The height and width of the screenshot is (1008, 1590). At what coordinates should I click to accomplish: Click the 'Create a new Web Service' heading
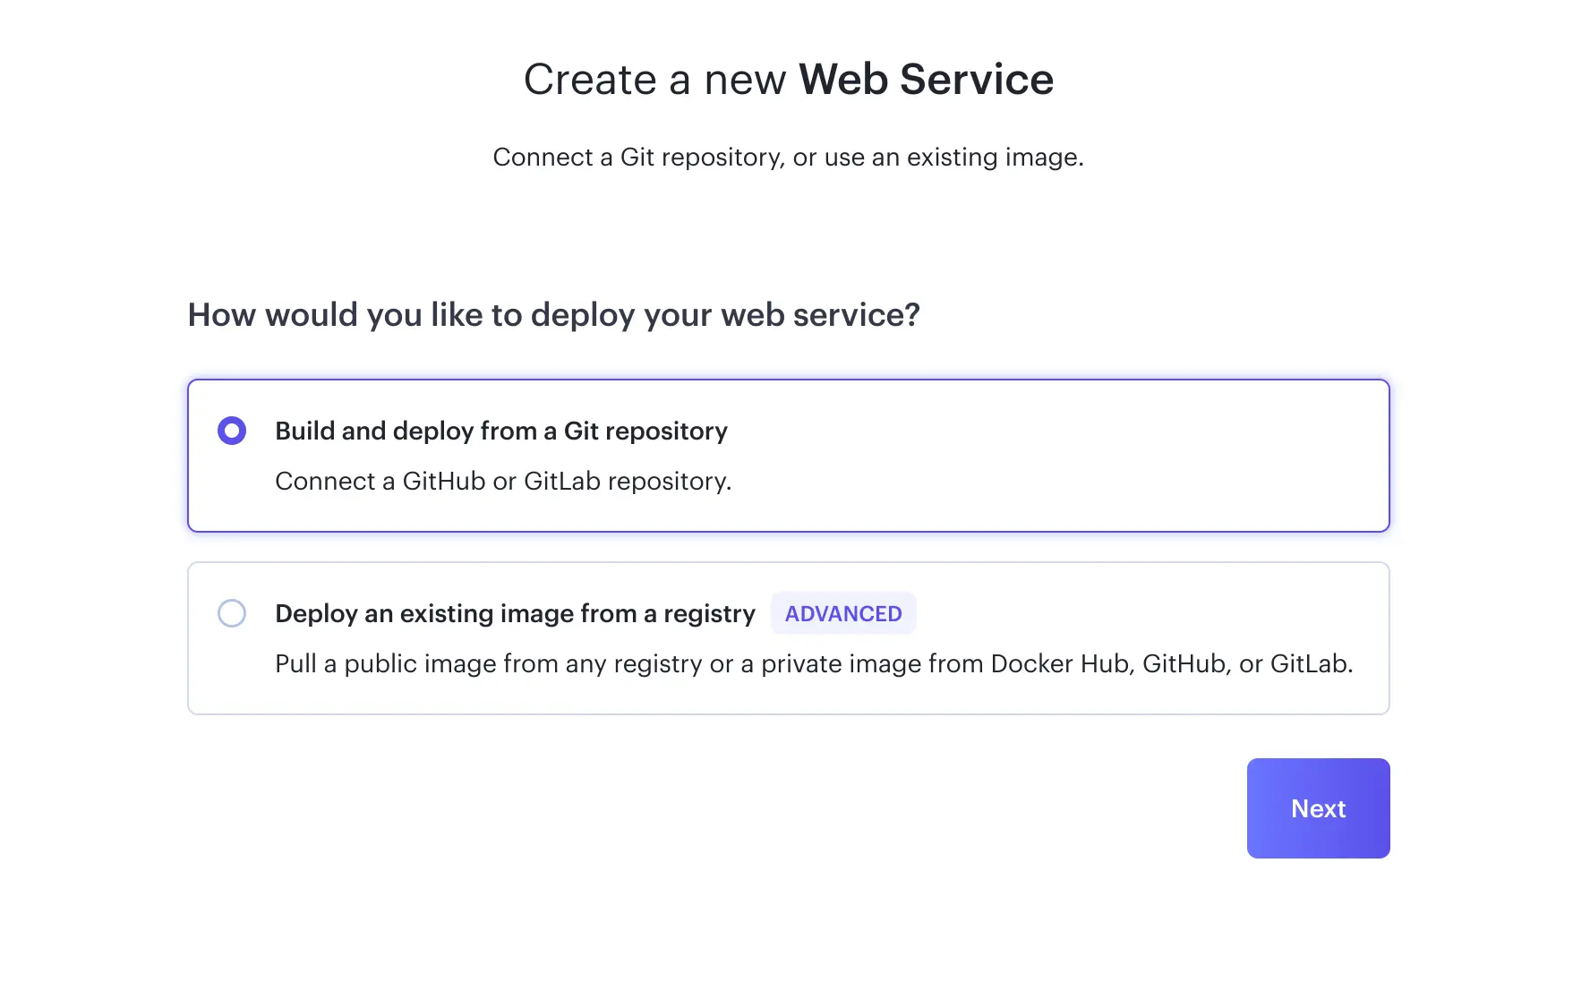789,79
